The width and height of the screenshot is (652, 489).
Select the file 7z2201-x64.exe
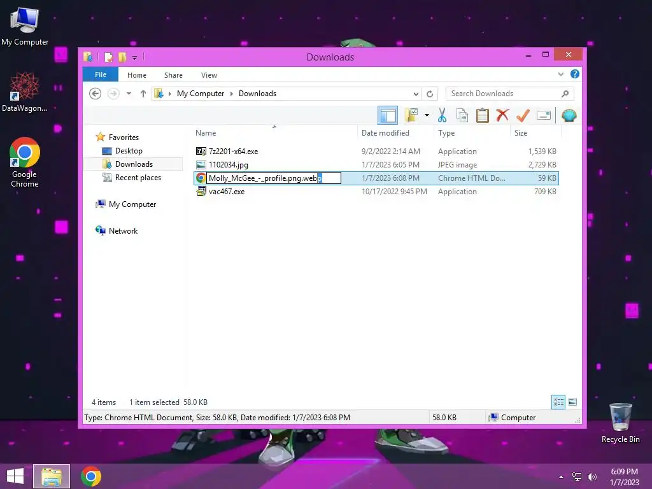tap(233, 152)
